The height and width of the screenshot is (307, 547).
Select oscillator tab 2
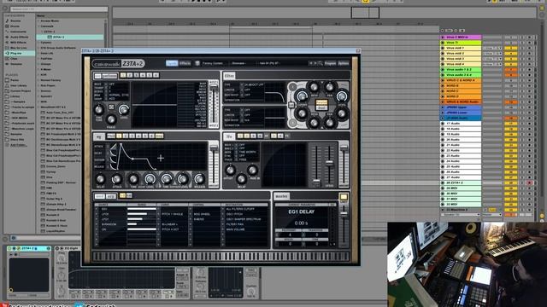point(129,75)
